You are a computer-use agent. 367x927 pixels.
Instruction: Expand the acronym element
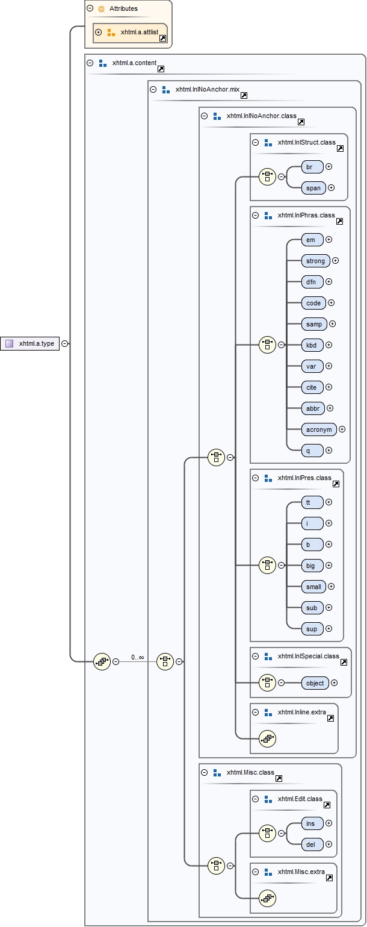342,429
